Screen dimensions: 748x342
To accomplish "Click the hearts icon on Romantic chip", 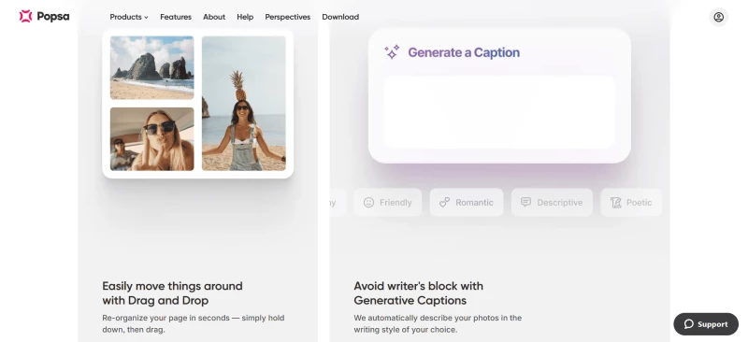I will [x=445, y=202].
